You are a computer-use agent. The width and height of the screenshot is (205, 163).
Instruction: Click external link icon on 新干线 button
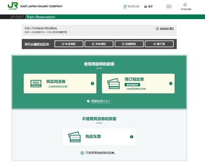click(x=154, y=44)
